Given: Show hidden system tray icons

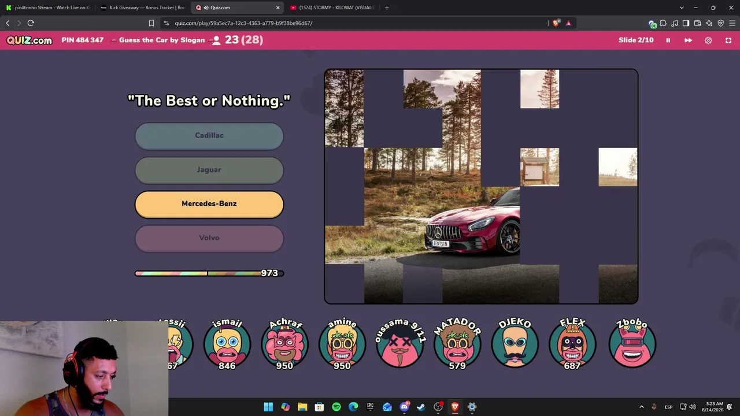Looking at the screenshot, I should click(x=641, y=407).
